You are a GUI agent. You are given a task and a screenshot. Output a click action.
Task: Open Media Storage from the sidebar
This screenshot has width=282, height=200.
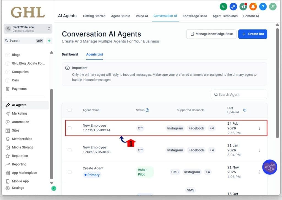(x=23, y=147)
